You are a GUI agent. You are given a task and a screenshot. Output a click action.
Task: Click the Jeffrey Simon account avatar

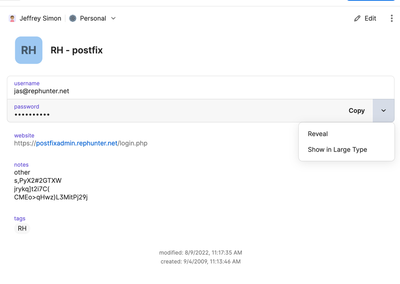tap(12, 18)
